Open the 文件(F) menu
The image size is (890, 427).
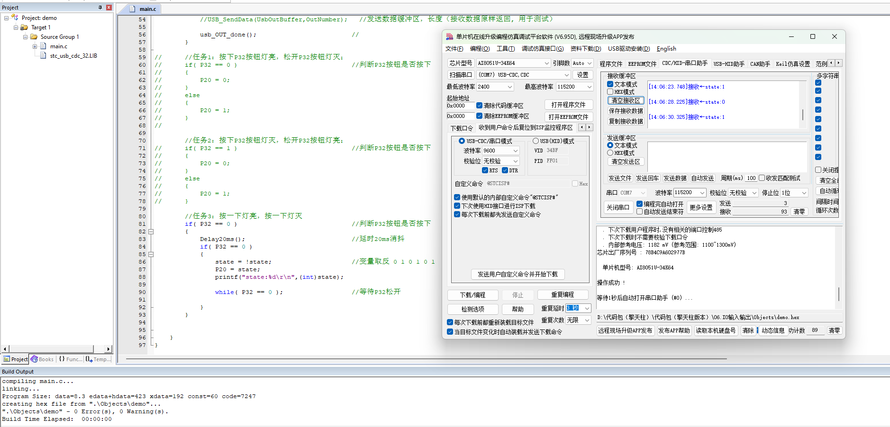454,49
